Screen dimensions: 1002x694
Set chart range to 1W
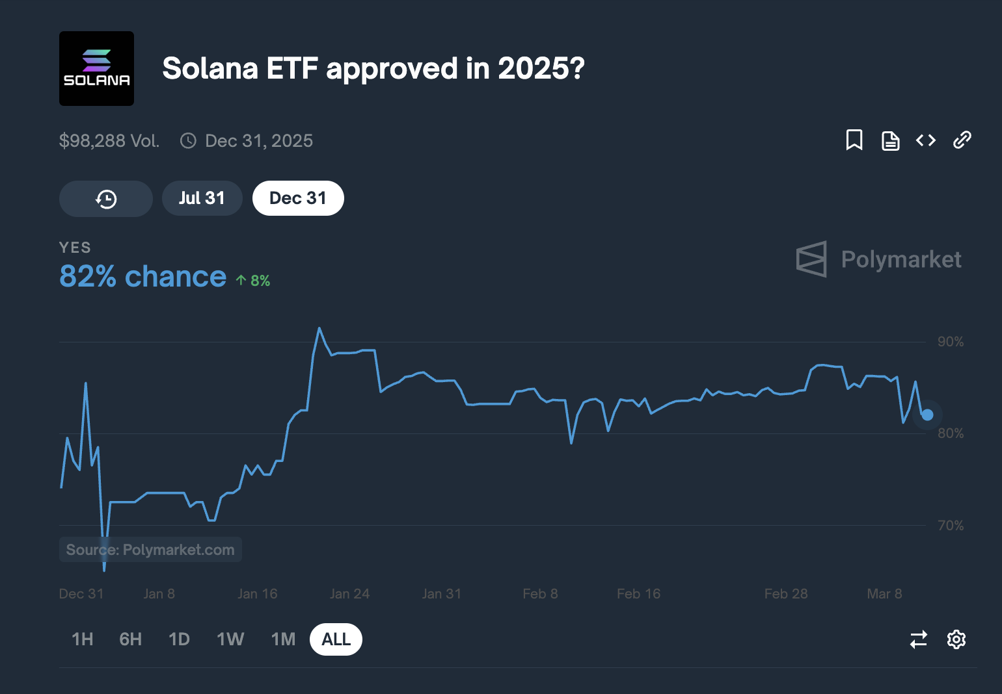pyautogui.click(x=230, y=639)
